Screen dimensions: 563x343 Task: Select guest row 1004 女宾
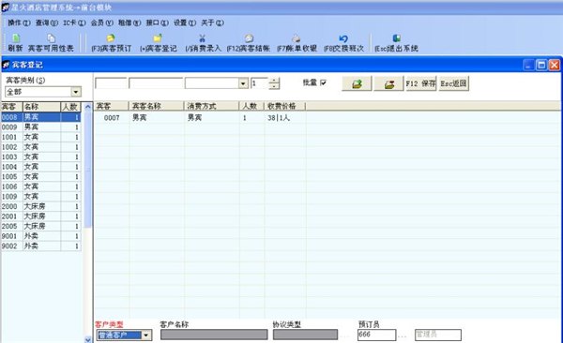tap(41, 167)
